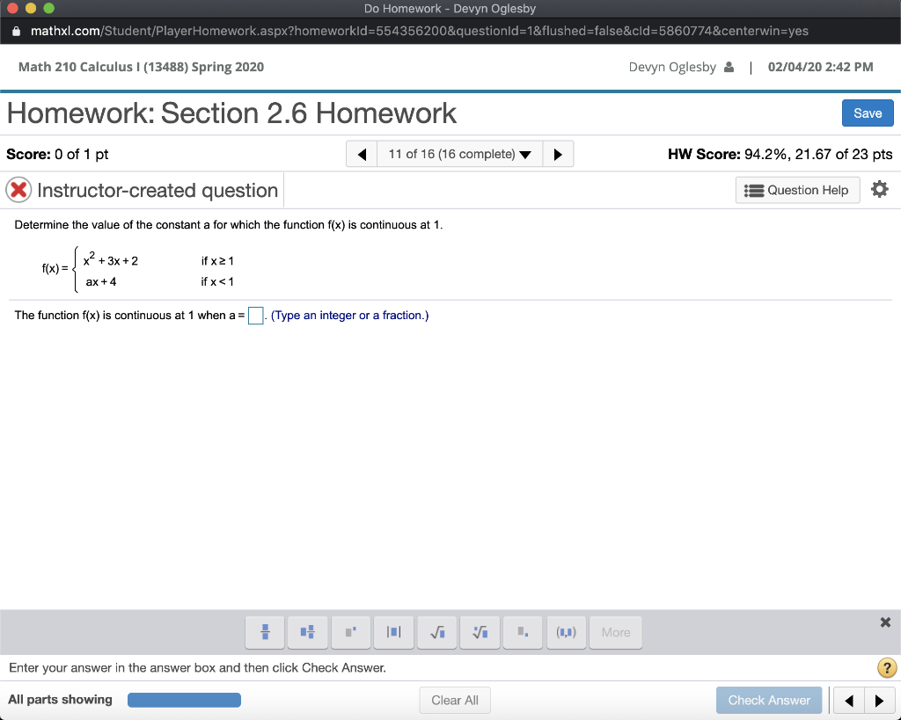Open Question Help menu

pos(797,190)
